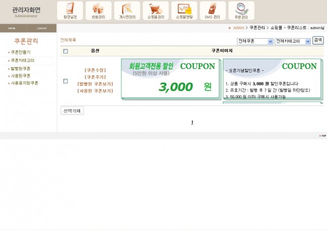This screenshot has width=327, height=230.
Task: Click the 옵션 column header
Action: point(95,51)
